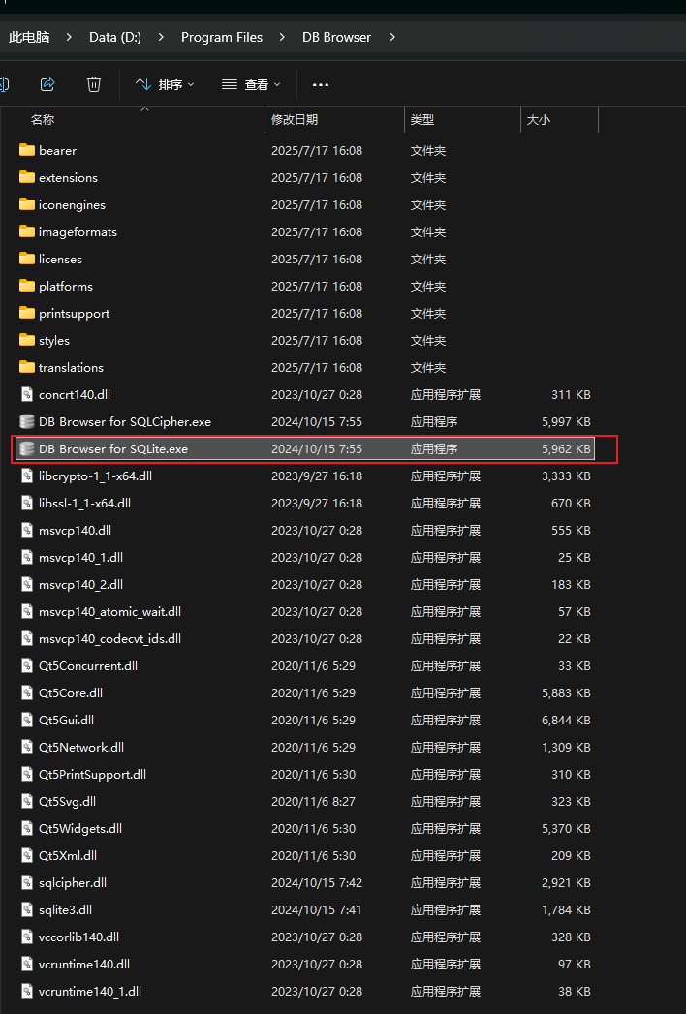Click DB Browser for SQLite.exe database icon

(27, 448)
